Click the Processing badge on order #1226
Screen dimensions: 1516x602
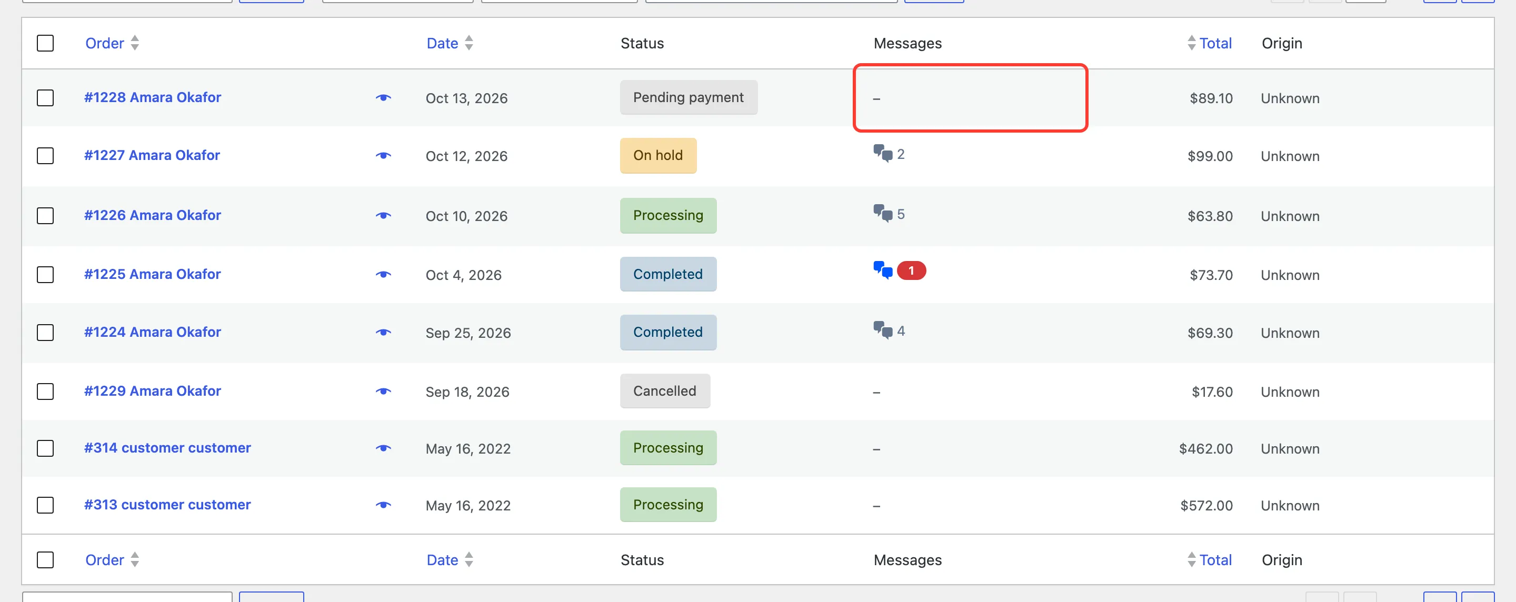coord(668,215)
